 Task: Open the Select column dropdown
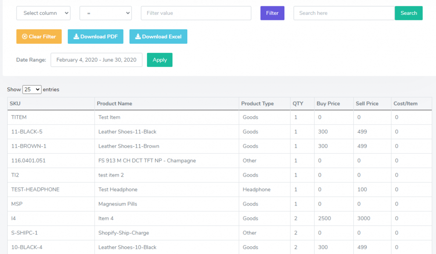[43, 13]
